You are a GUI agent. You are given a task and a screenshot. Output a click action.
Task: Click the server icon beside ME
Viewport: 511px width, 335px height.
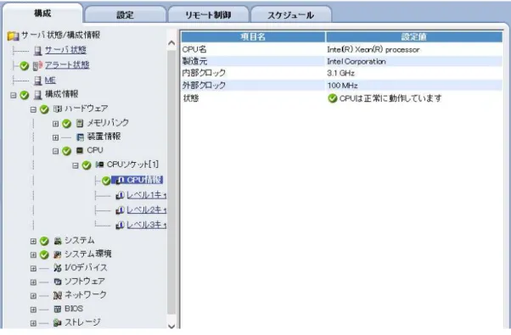[38, 81]
